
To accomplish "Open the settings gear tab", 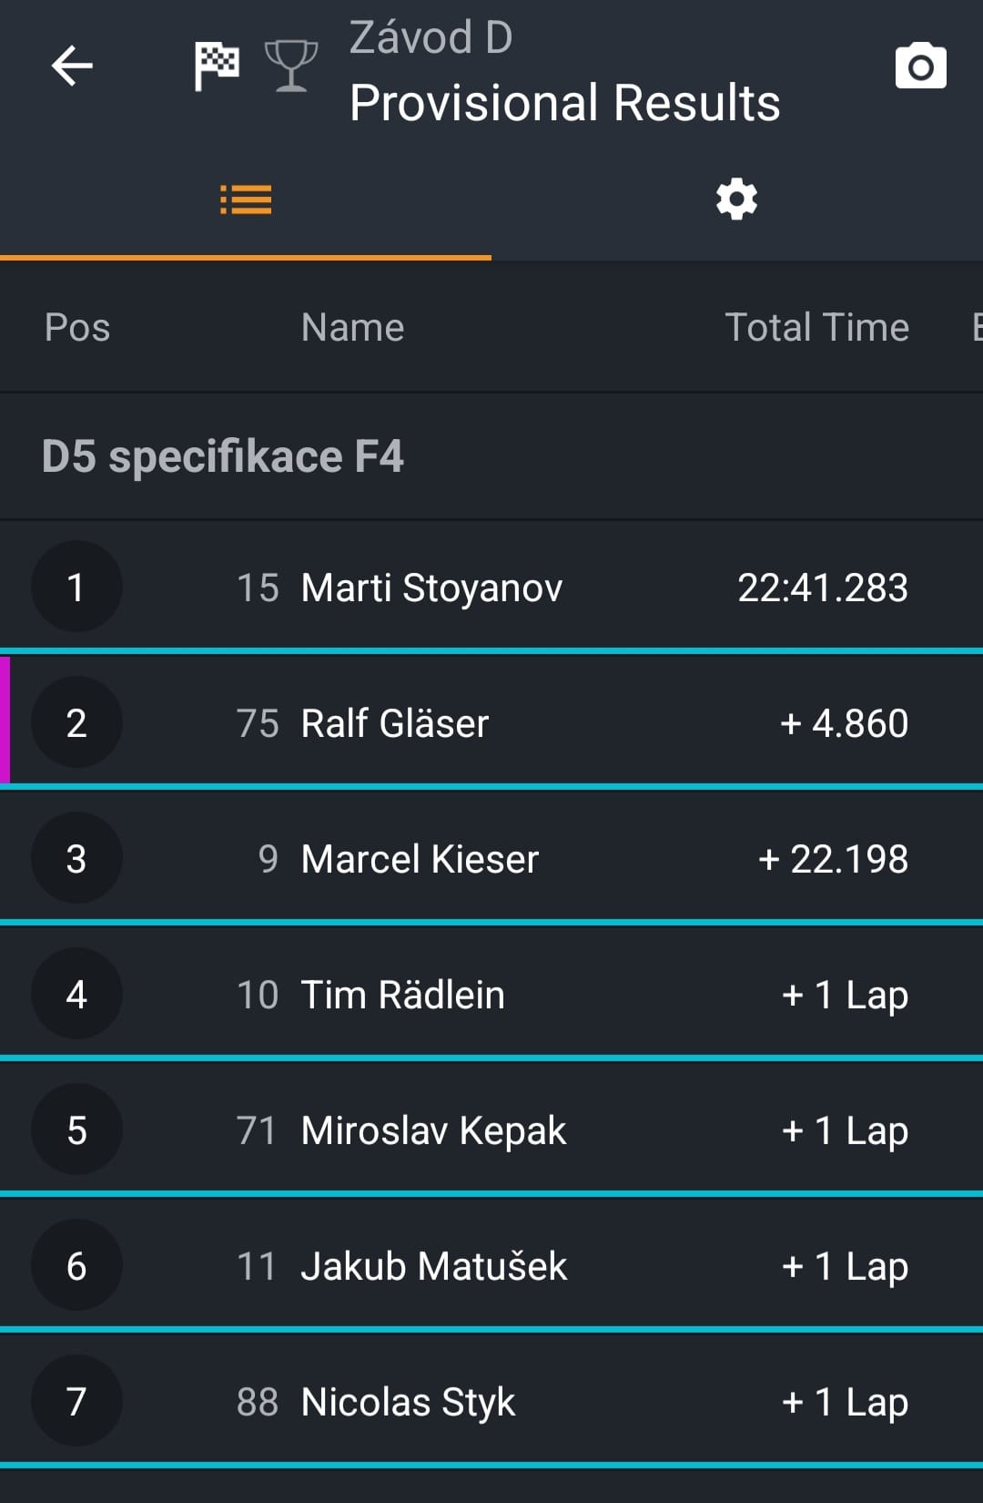I will (736, 199).
